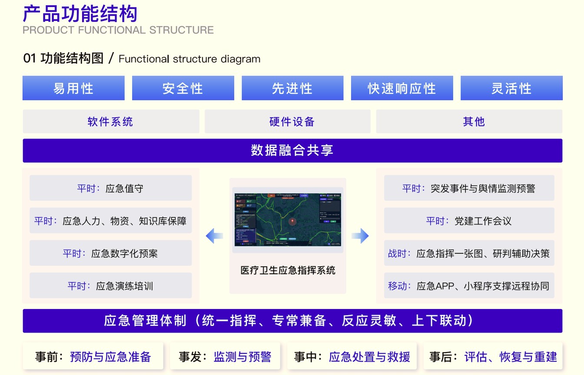This screenshot has width=584, height=375.
Task: Click the 数据融合共享 purple banner
Action: point(292,151)
